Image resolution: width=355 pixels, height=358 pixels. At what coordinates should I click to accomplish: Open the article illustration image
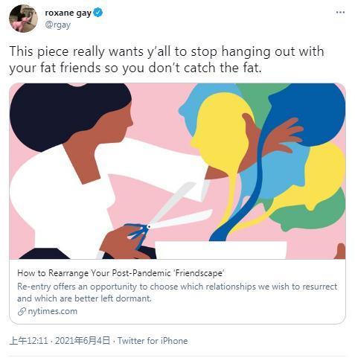coord(177,171)
